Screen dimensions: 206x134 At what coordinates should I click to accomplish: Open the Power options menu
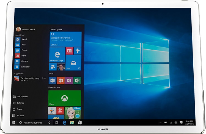point(19,109)
